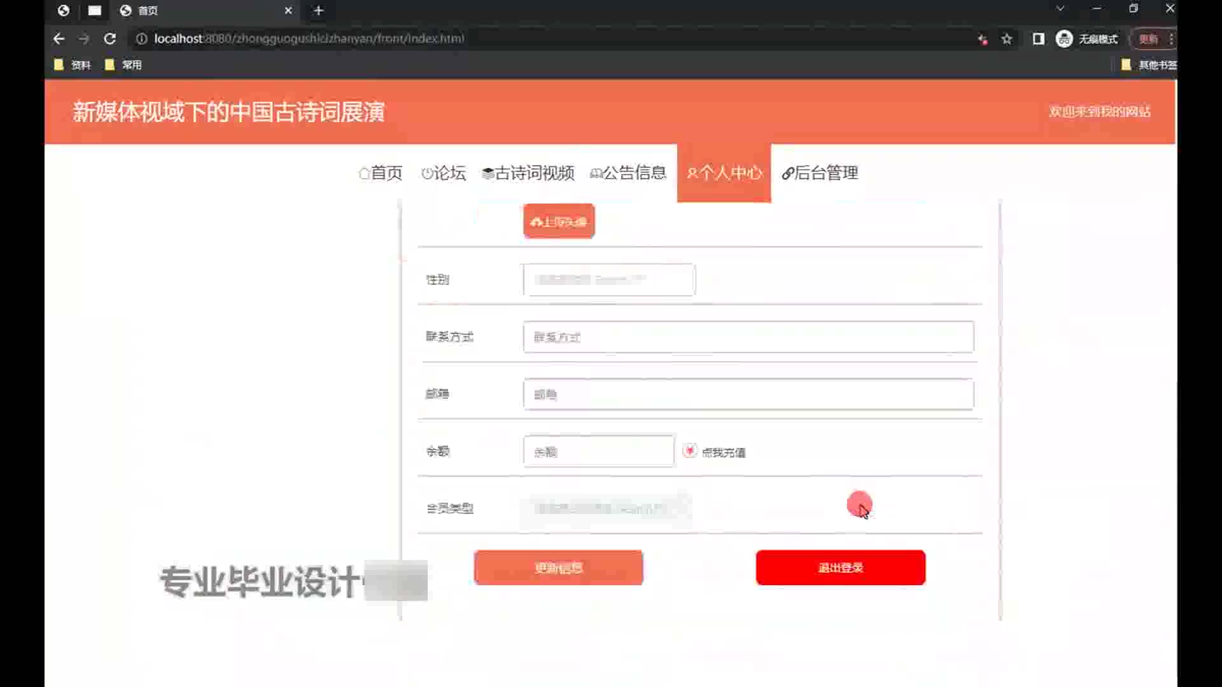Click the browser reload icon
The height and width of the screenshot is (687, 1222).
pos(109,39)
